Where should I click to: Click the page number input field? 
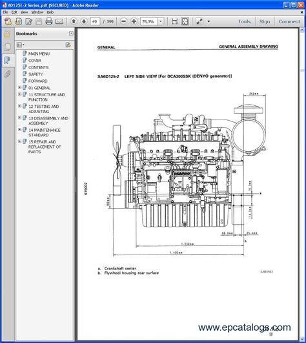click(x=95, y=21)
